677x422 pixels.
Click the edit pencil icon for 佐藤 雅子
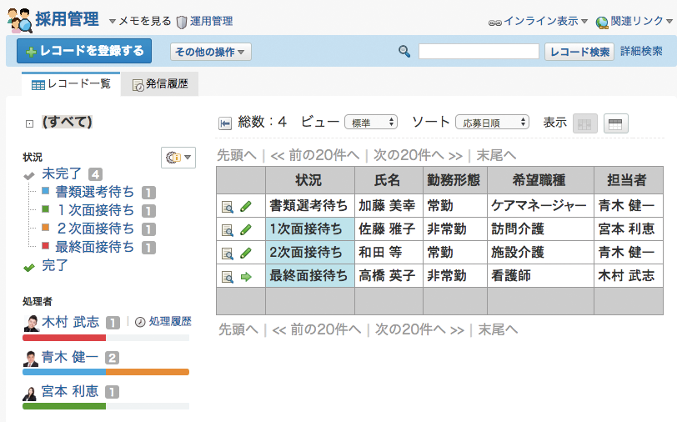pyautogui.click(x=246, y=230)
